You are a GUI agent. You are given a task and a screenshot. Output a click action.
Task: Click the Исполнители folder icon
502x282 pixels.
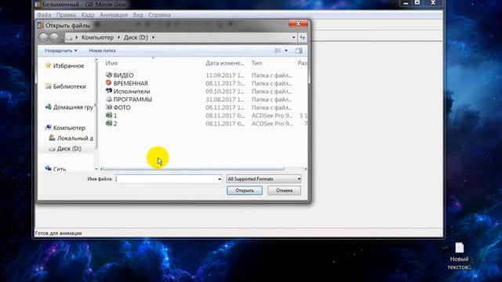click(x=109, y=91)
